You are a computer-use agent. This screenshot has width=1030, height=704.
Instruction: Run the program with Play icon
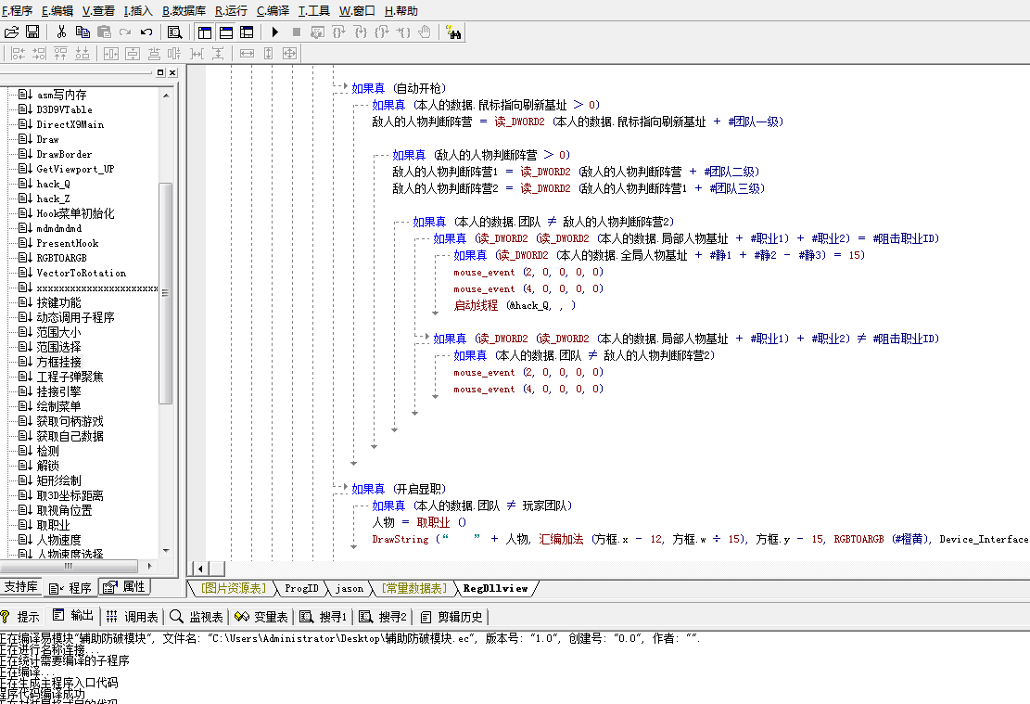[275, 32]
